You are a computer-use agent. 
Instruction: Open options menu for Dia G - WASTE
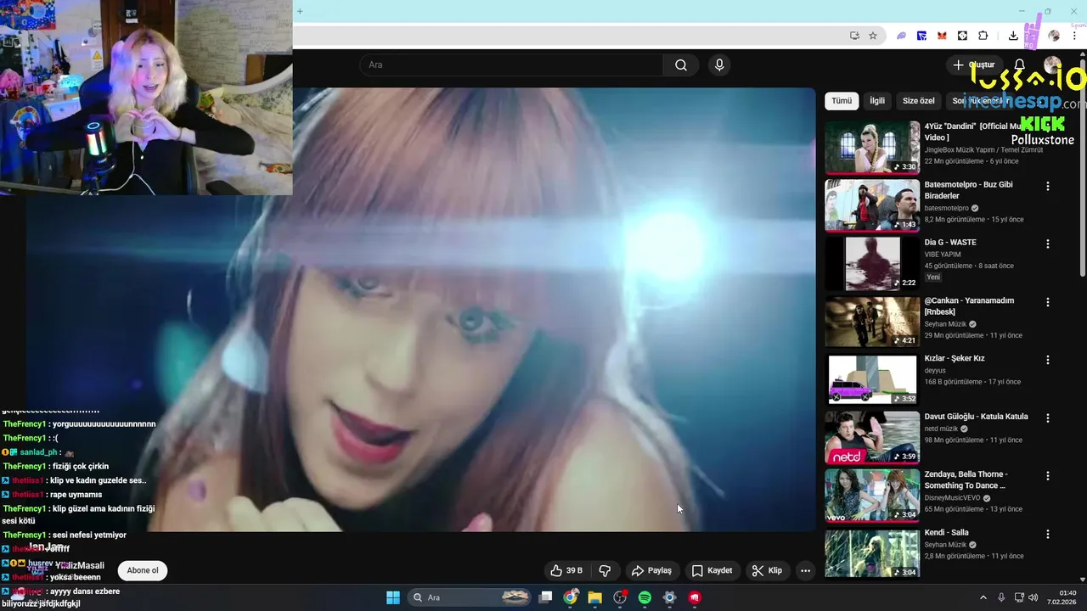tap(1047, 244)
